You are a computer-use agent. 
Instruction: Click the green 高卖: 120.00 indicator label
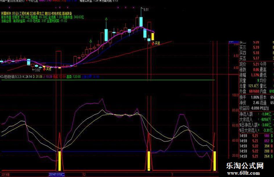tap(73, 77)
